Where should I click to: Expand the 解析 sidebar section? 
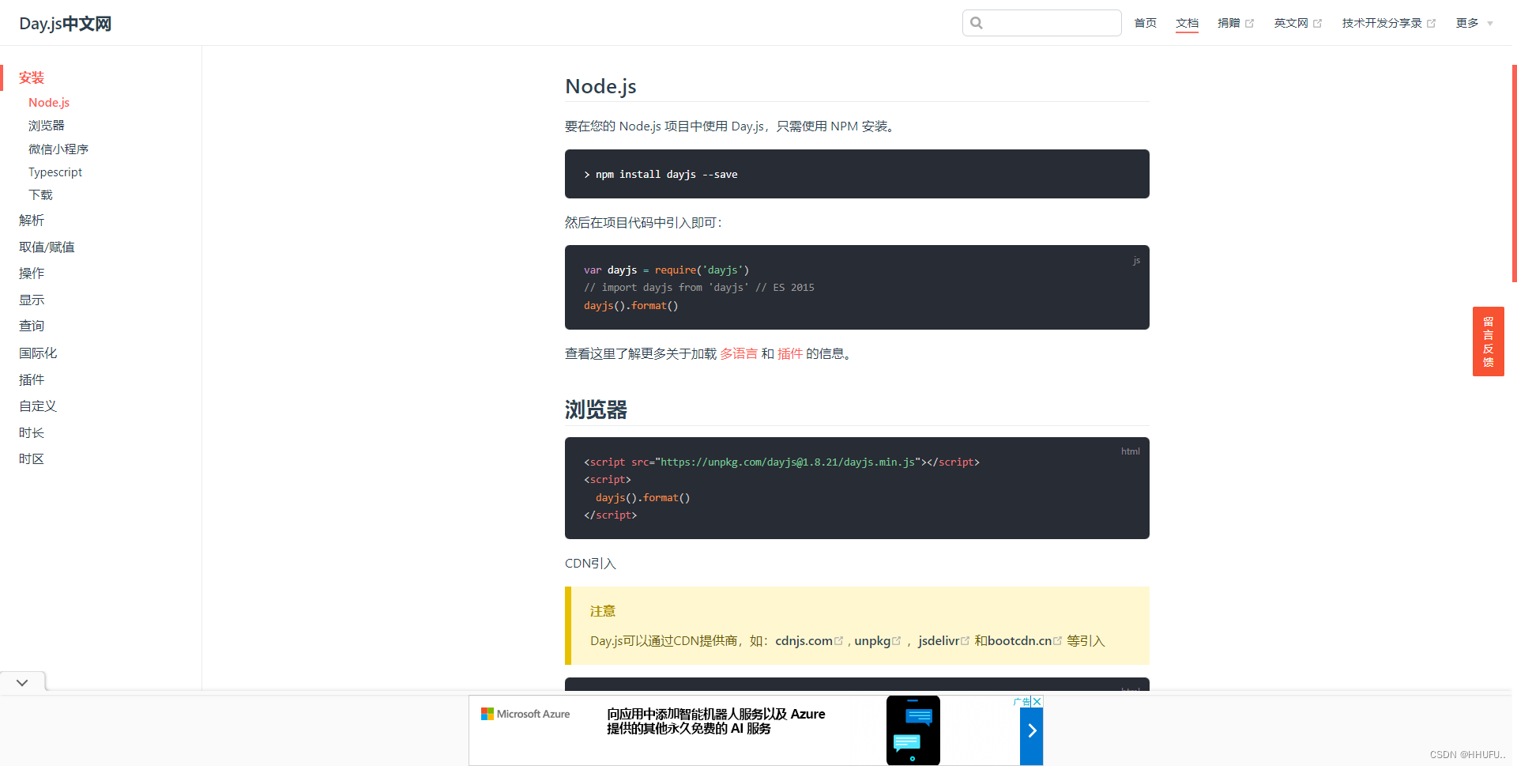click(x=32, y=220)
